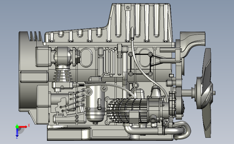Click the blue "Z" axis label

point(17,138)
